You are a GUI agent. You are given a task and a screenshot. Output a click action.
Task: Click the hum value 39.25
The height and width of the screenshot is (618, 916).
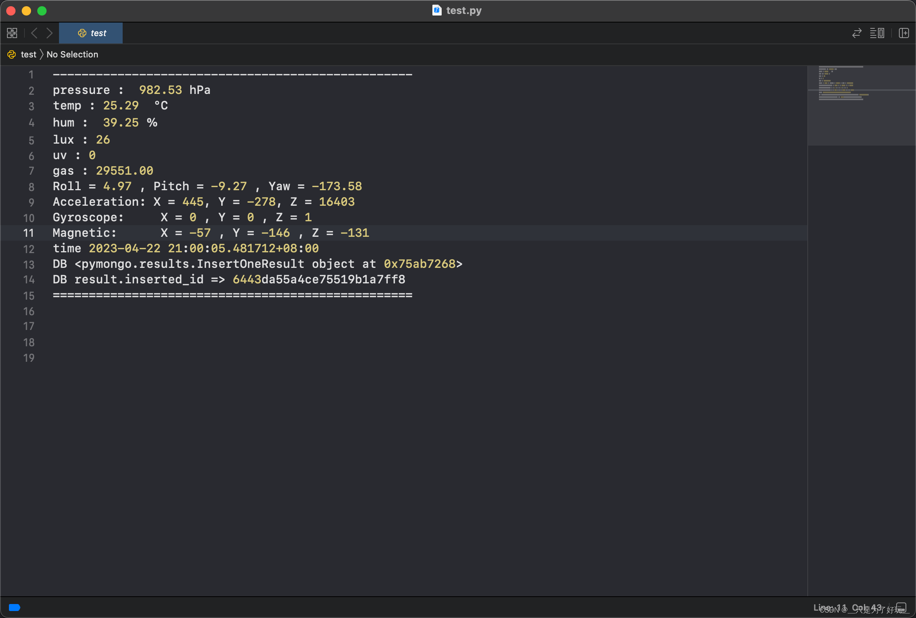tap(121, 123)
